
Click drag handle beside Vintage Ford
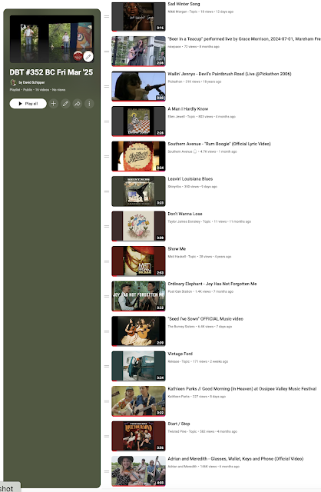point(107,366)
